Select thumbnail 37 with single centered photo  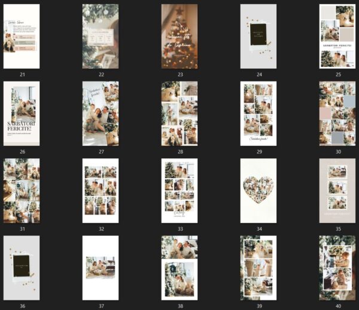click(101, 267)
